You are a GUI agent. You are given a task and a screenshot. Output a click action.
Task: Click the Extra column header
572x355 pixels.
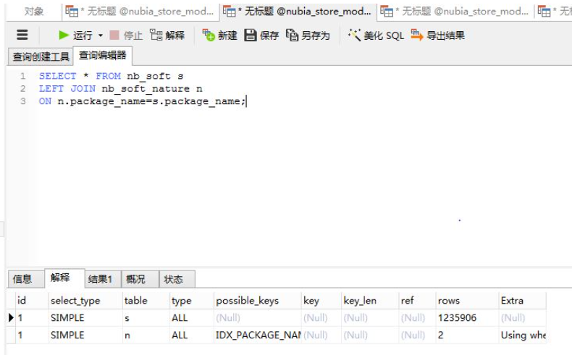point(522,300)
